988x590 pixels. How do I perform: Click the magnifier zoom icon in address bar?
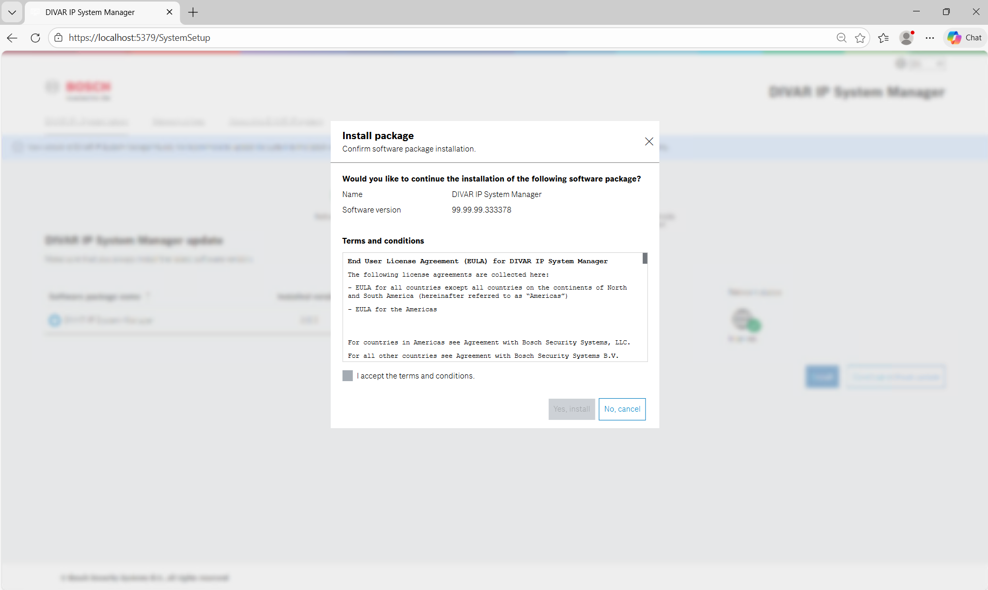[x=841, y=38]
